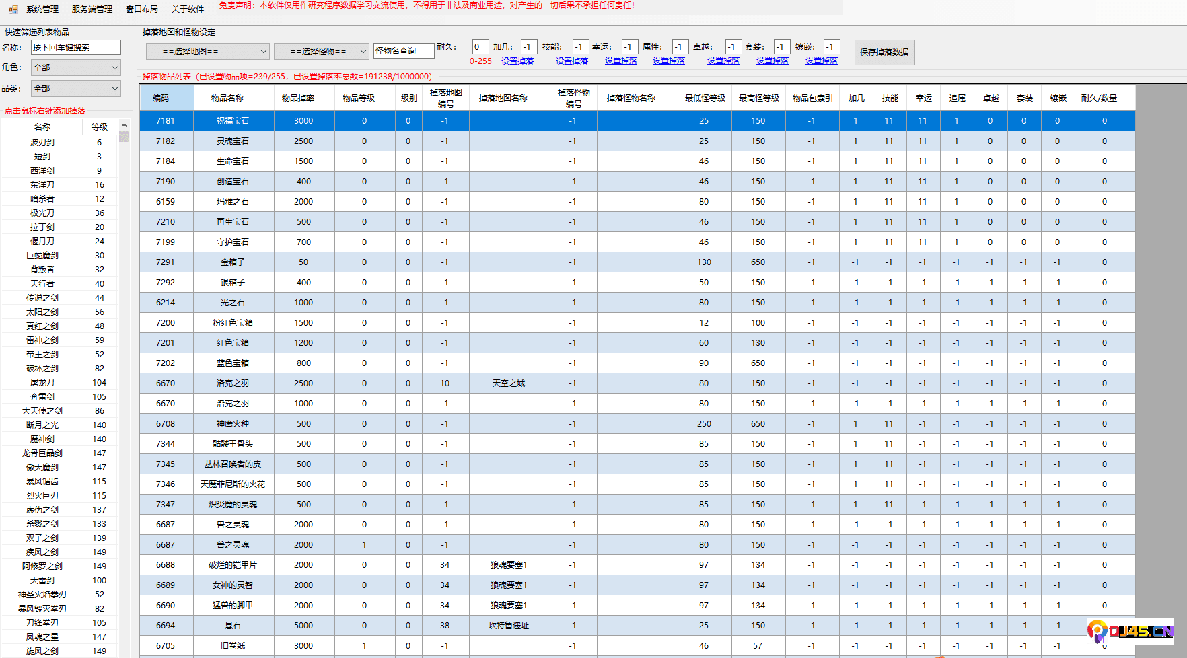Click the 玛雅之石 item name cell
The image size is (1187, 658).
[233, 202]
